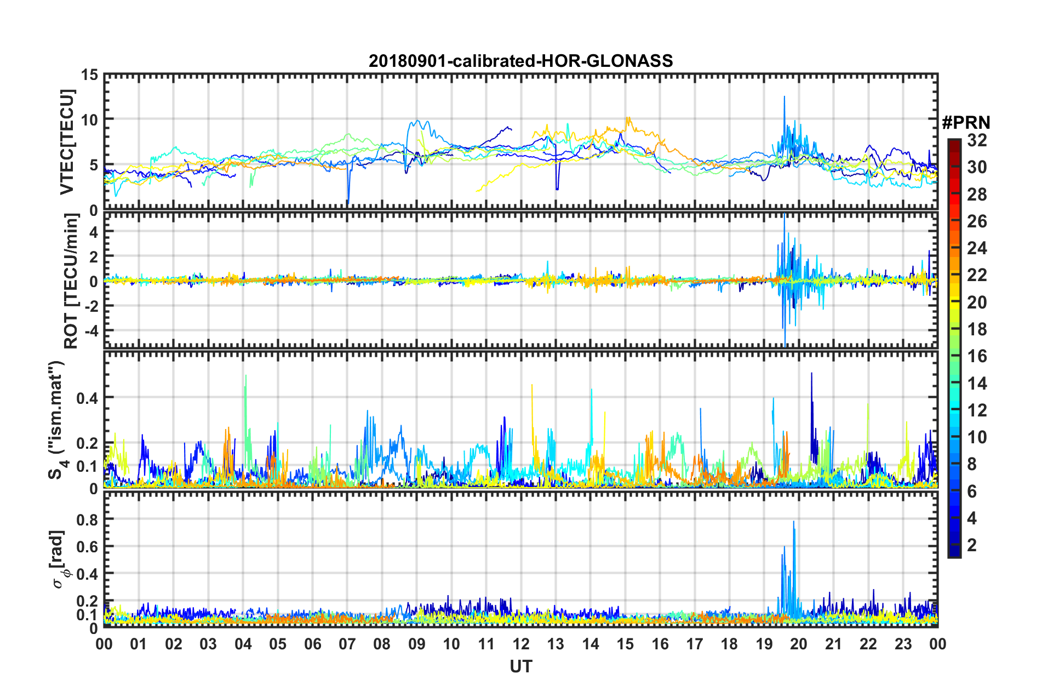Click the colorbar tick label 20

point(977,302)
